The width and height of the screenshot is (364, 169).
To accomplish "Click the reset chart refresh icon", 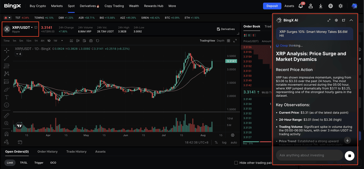I will (98, 41).
